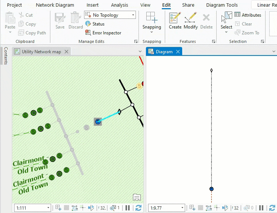Expand the Contents pane sidebar
Viewport: 277px width, 213px height.
(6, 56)
